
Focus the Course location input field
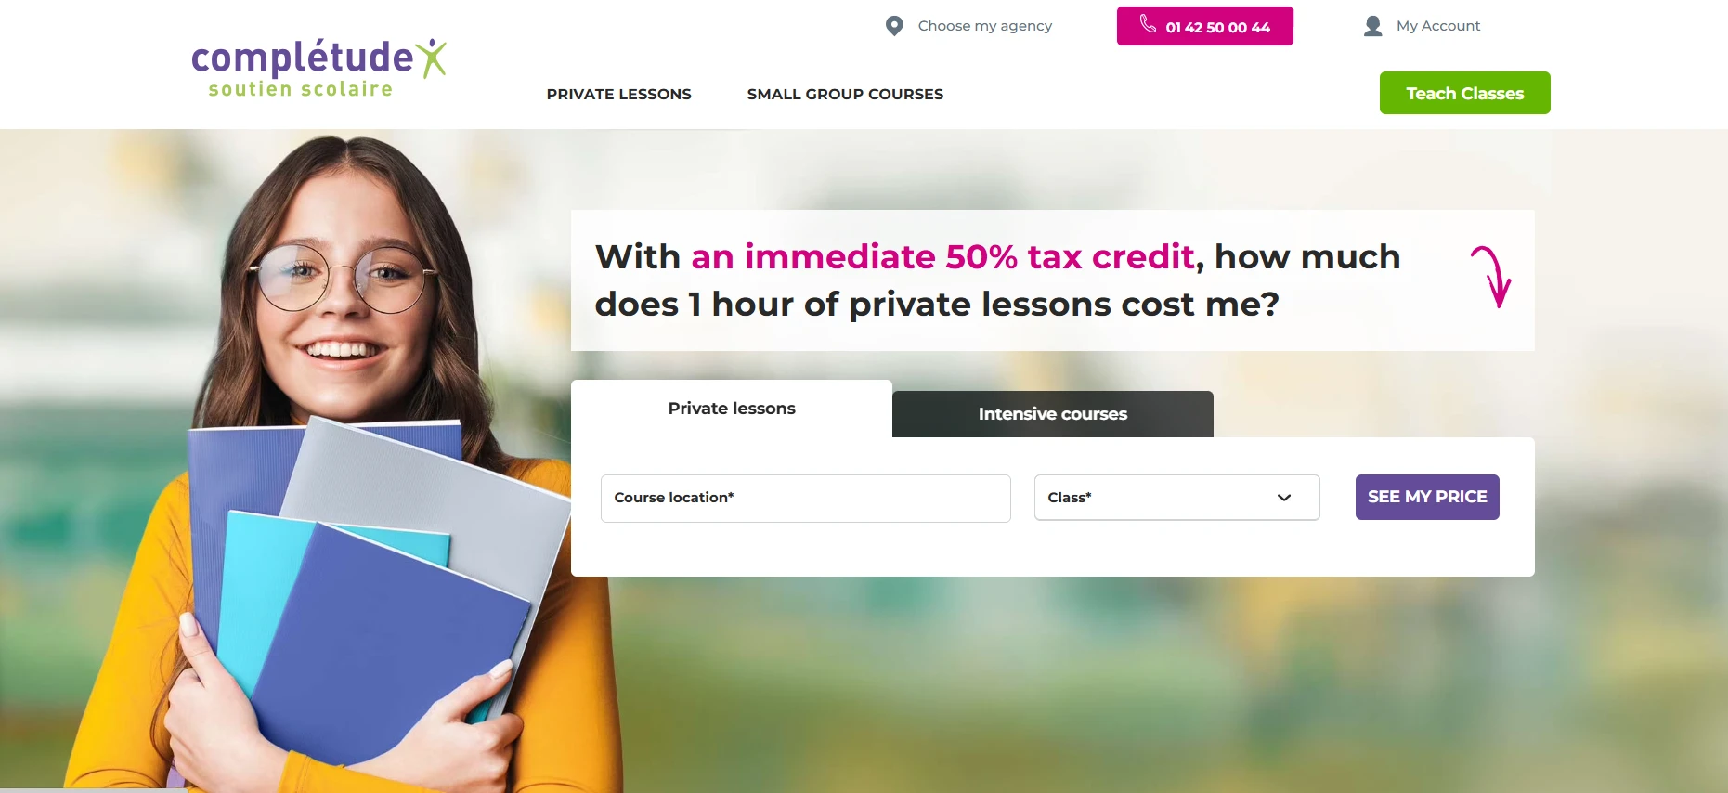pyautogui.click(x=805, y=499)
